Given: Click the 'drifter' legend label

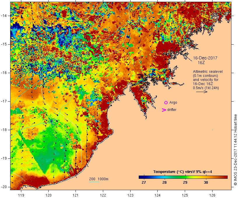Looking at the screenshot, I should 172,110.
